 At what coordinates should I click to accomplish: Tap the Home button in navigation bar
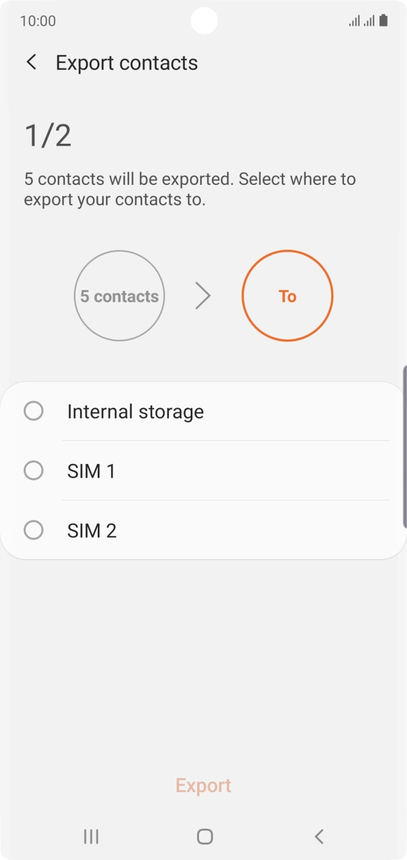click(x=203, y=836)
